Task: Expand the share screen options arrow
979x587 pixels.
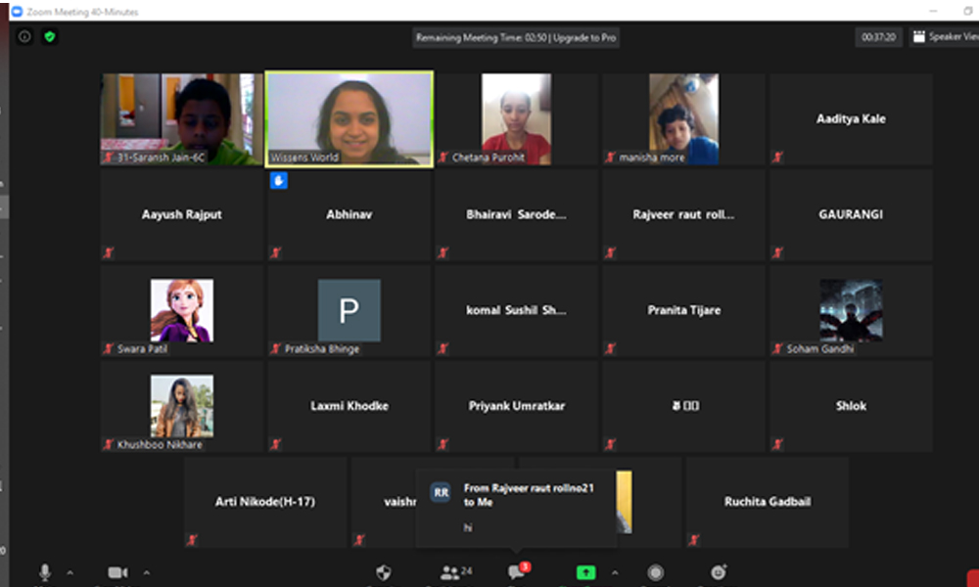Action: pyautogui.click(x=615, y=572)
